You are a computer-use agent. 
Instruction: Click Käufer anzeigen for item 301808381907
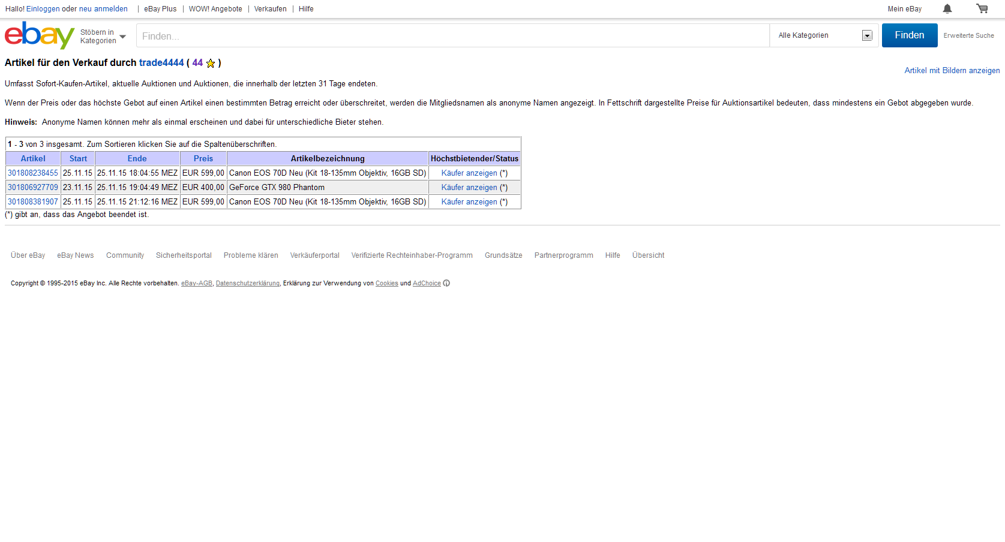pyautogui.click(x=469, y=201)
